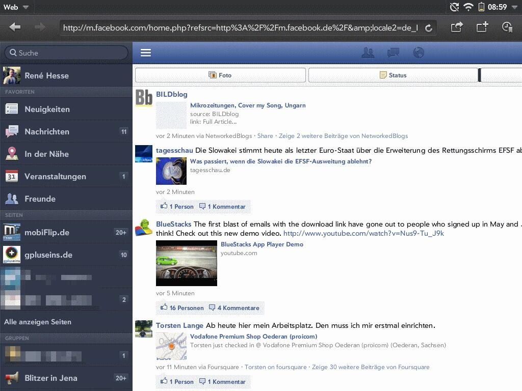The width and height of the screenshot is (522, 391).
Task: Click the Freunde people icon
Action: point(12,199)
